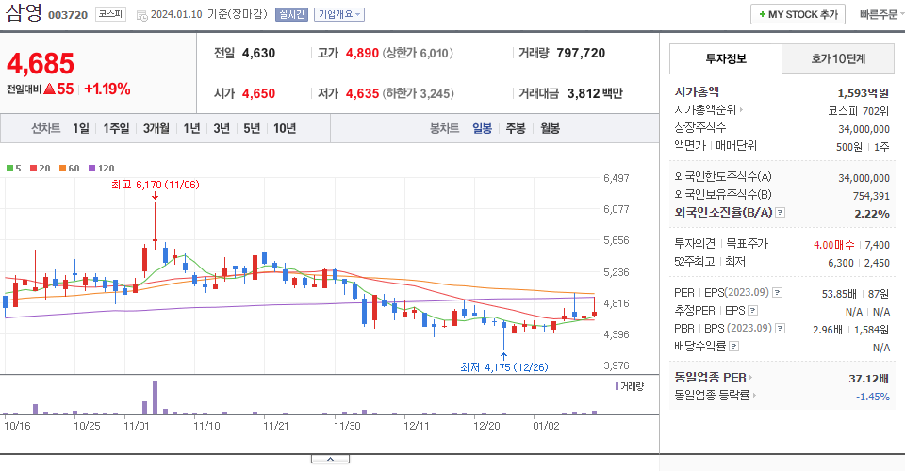Click the help icon next to PBR BPS (2023.09)
The image size is (905, 471).
click(780, 328)
